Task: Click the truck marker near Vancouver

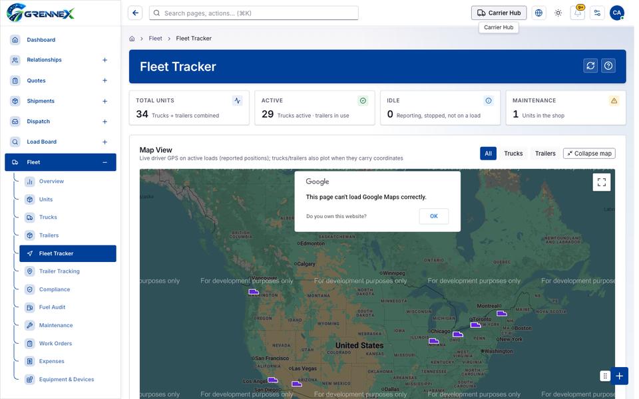Action: click(254, 291)
